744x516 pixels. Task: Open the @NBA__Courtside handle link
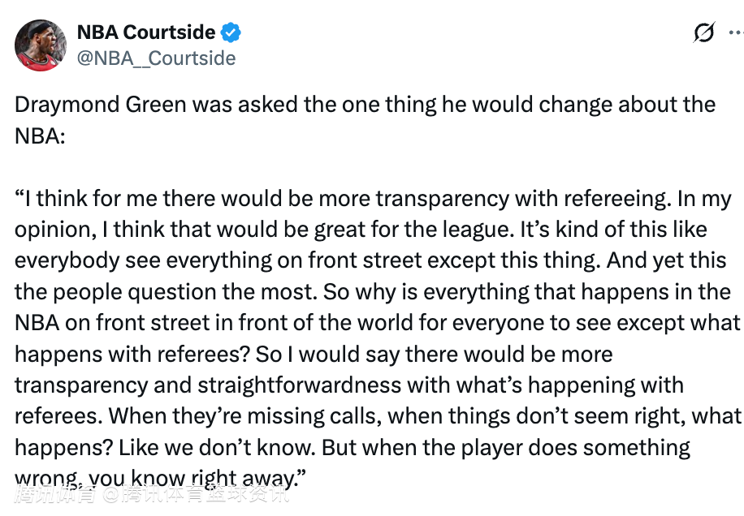(156, 58)
